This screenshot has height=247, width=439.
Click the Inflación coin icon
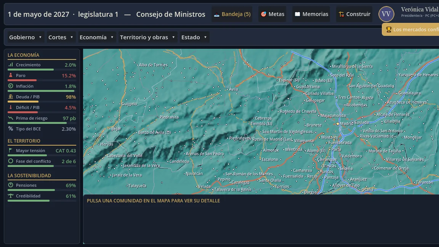[11, 86]
